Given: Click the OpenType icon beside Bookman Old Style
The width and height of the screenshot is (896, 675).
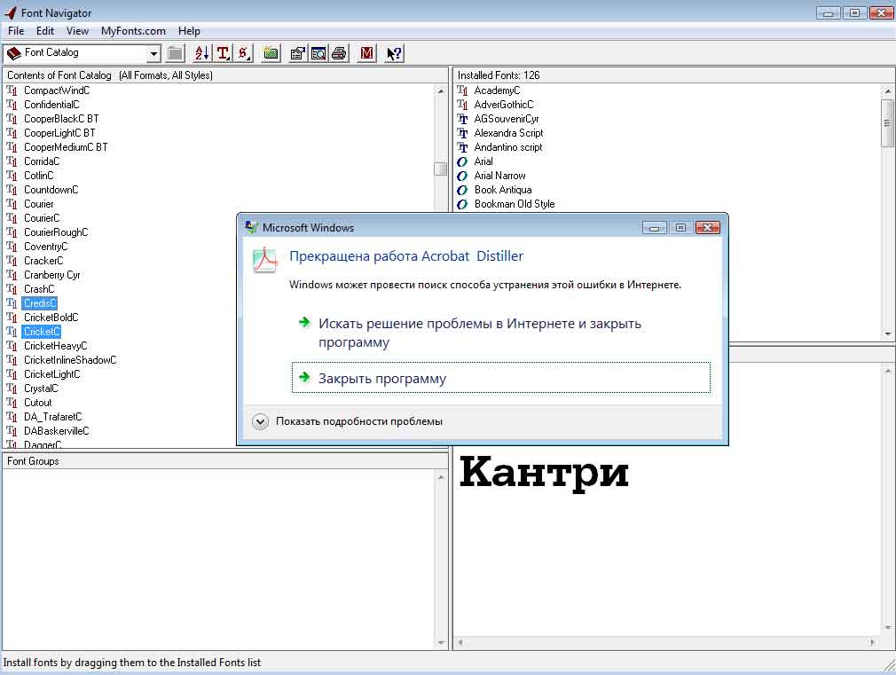Looking at the screenshot, I should 462,204.
